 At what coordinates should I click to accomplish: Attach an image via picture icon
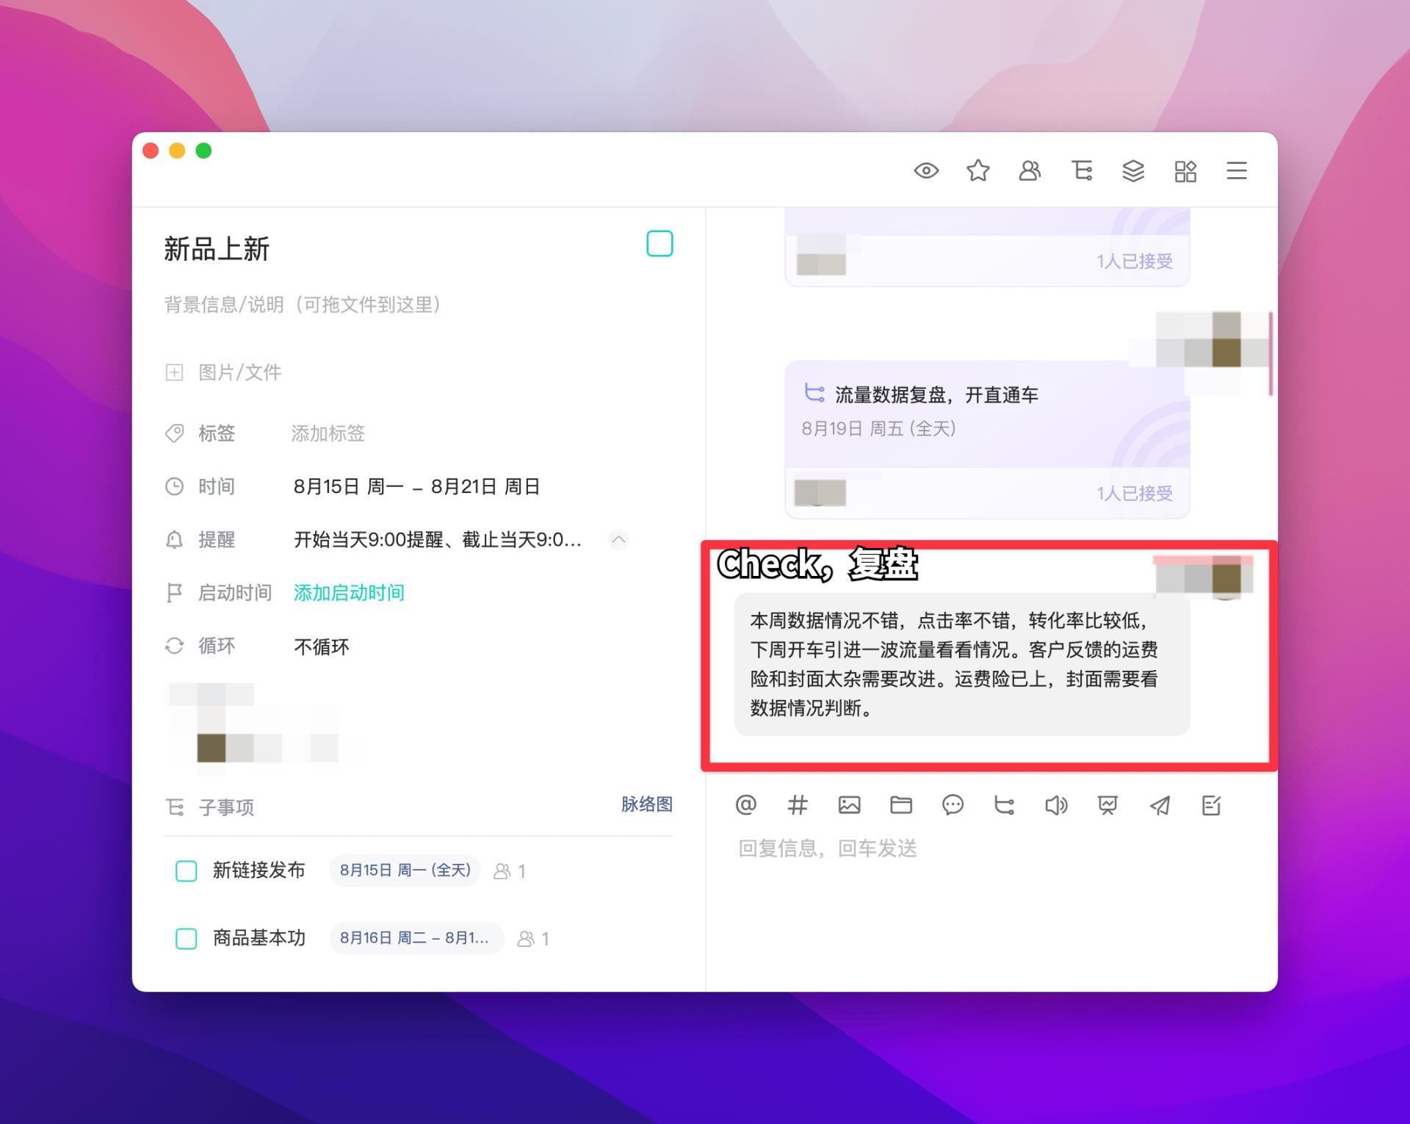click(x=849, y=805)
